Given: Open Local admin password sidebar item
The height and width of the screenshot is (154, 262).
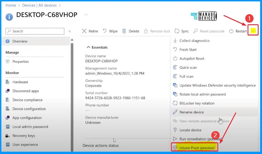Looking at the screenshot, I should (30, 127).
